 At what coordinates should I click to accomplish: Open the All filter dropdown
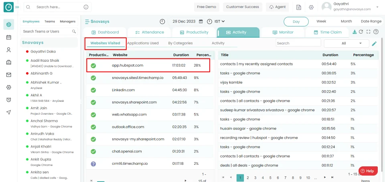pos(346,43)
